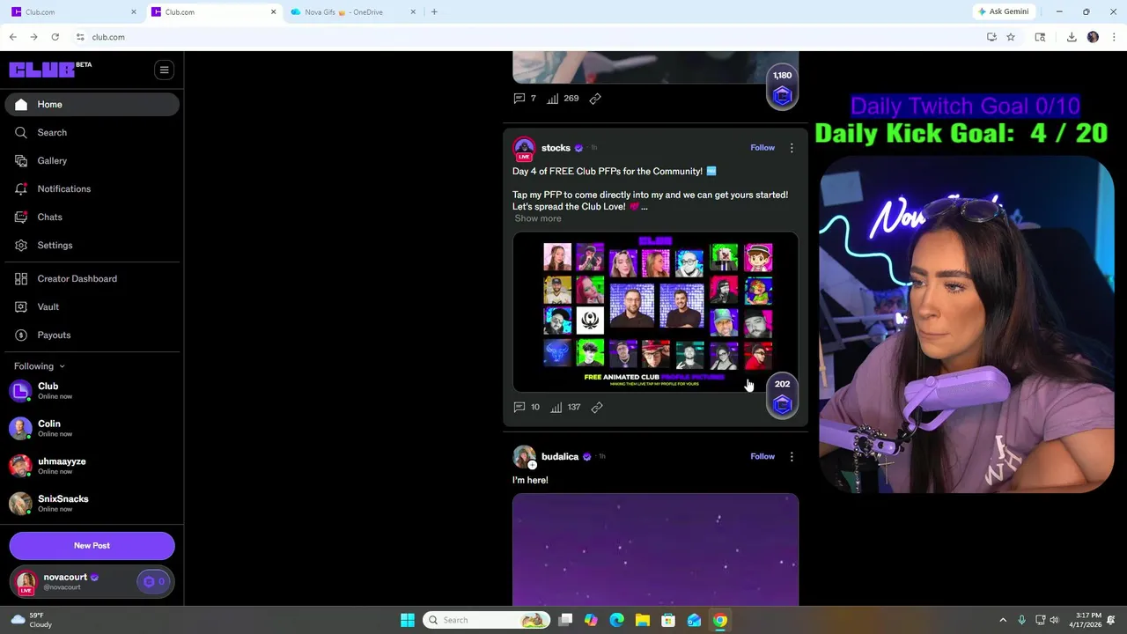Toggle the sidebar hamburger menu button

164,70
